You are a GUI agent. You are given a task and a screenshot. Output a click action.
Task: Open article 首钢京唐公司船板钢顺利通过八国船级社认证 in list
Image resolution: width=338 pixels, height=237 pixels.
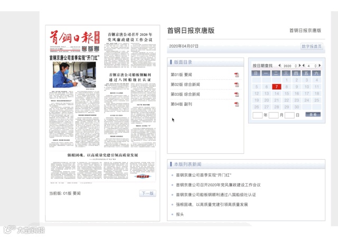(x=216, y=195)
